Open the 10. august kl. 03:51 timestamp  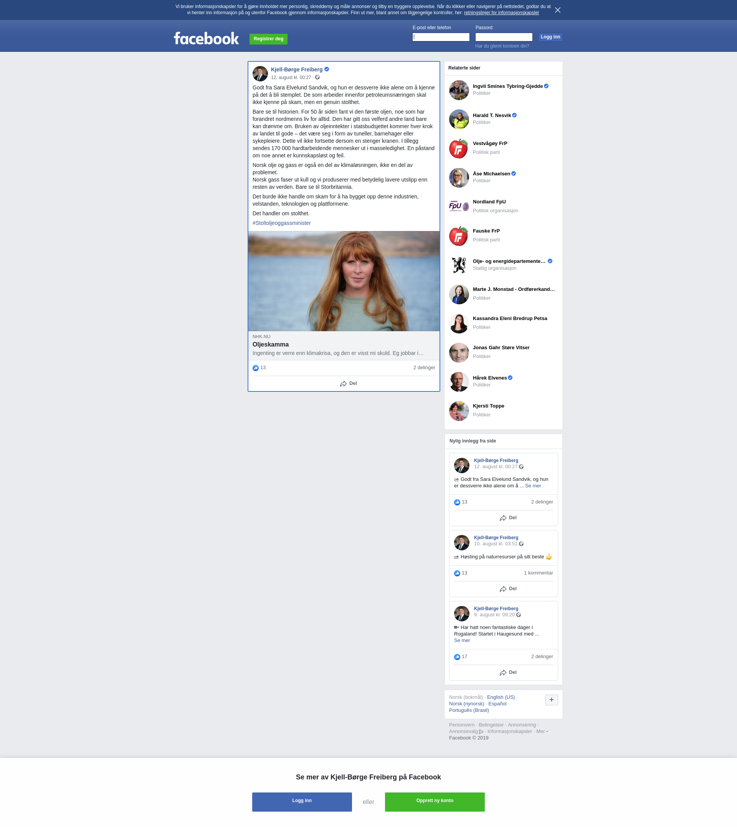[496, 544]
